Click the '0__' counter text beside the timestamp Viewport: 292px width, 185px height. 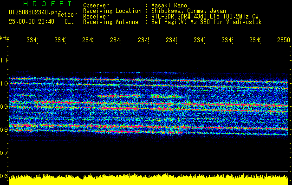click(x=69, y=22)
